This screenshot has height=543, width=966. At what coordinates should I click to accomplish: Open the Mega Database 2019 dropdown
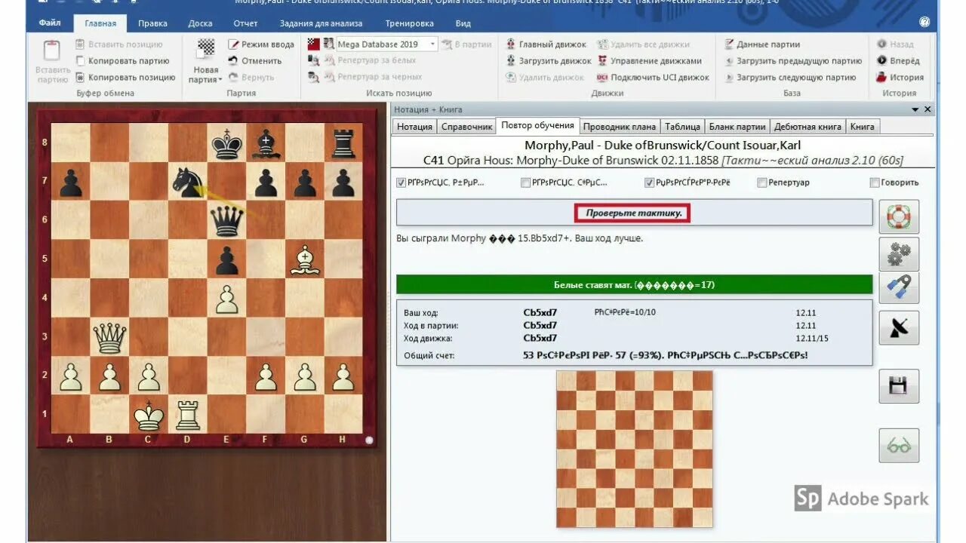(432, 44)
